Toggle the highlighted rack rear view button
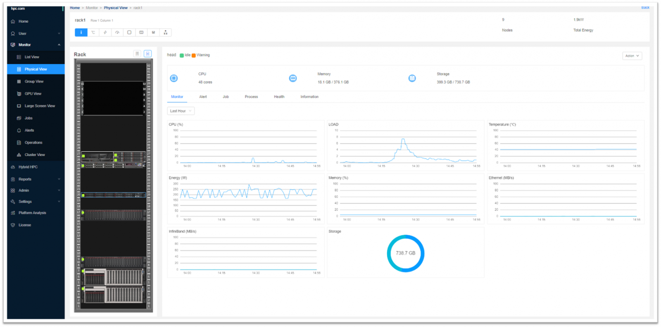 pos(147,54)
